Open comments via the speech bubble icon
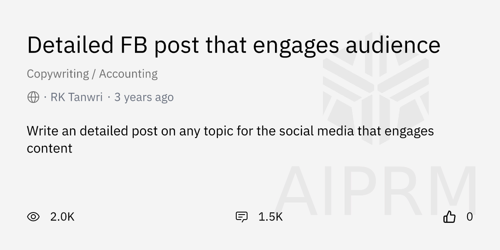 242,217
